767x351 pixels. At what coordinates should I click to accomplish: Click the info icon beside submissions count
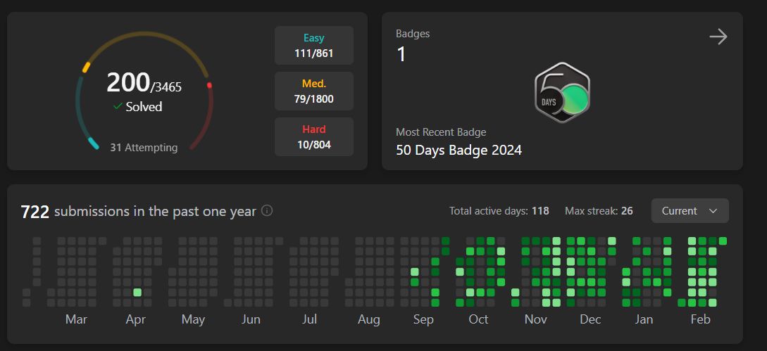click(x=267, y=210)
